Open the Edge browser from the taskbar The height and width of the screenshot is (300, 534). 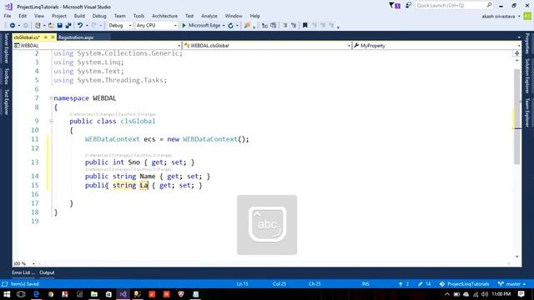point(36,294)
